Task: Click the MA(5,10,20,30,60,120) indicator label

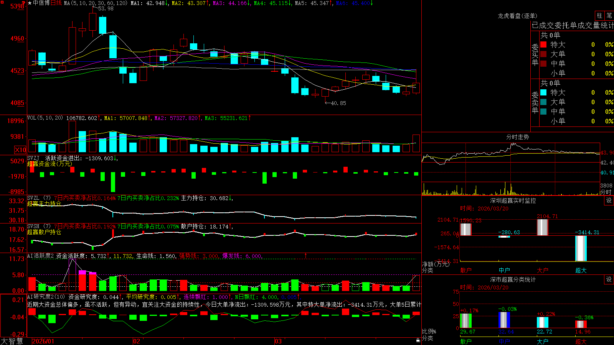Action: pos(96,3)
